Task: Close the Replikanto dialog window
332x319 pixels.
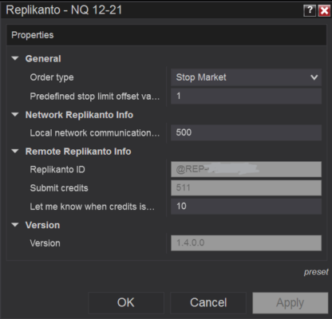Action: (324, 10)
